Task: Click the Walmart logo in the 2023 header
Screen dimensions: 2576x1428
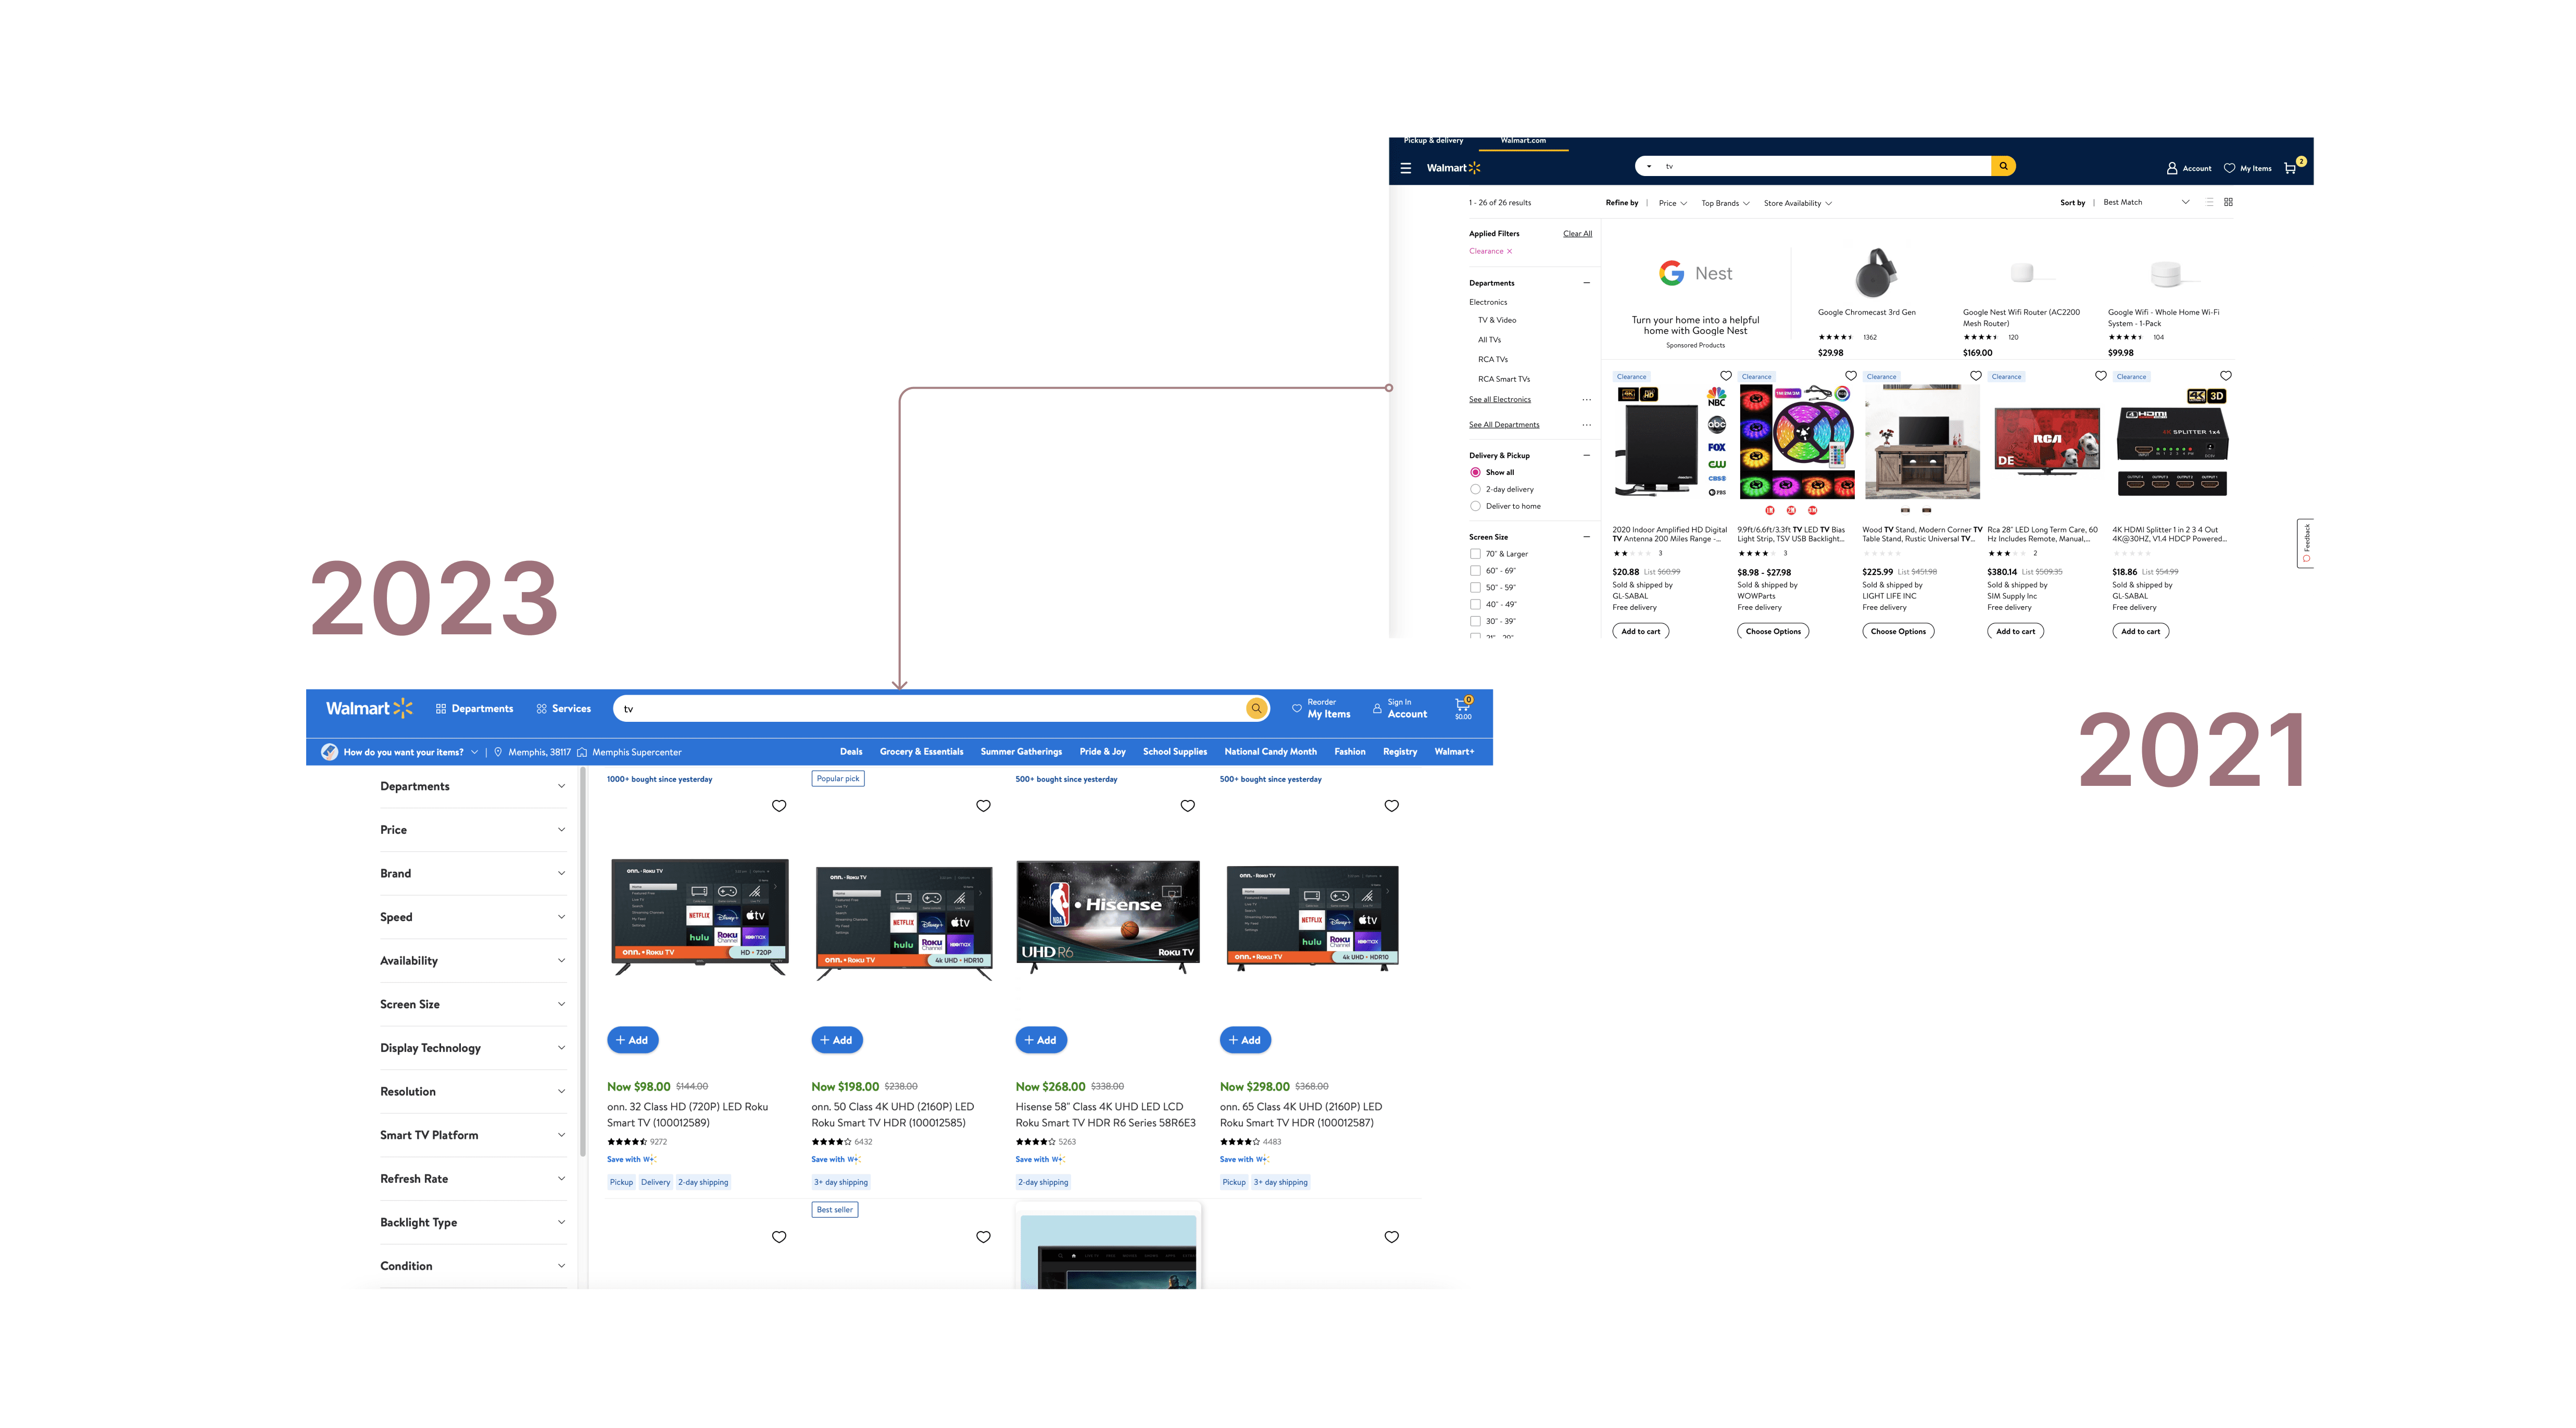Action: (x=369, y=708)
